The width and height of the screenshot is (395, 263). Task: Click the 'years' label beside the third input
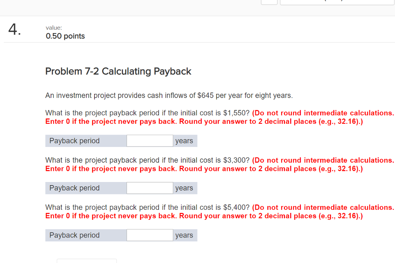coord(184,235)
